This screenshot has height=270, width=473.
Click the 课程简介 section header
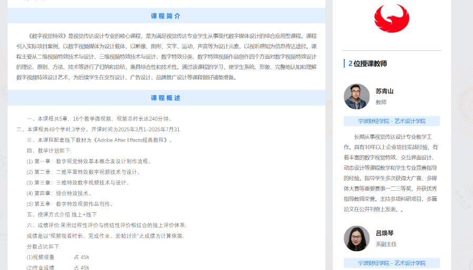point(166,16)
